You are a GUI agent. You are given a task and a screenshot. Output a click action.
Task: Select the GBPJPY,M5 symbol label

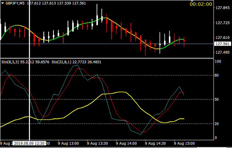15,3
